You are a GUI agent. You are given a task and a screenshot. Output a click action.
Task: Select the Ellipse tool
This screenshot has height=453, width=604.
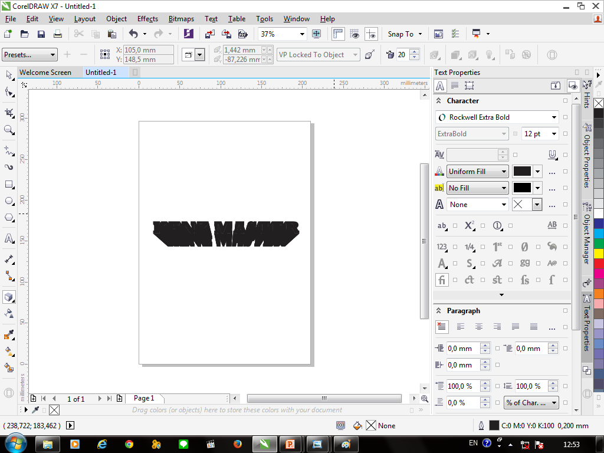tap(8, 201)
